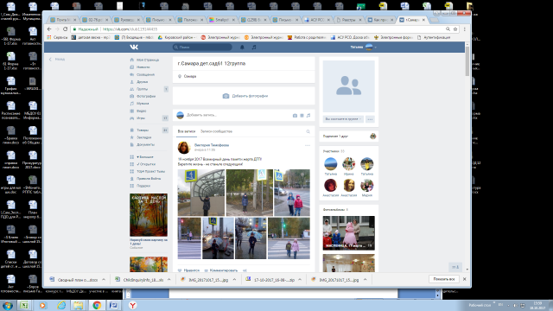
Task: Open post options three-dots menu
Action: pyautogui.click(x=308, y=145)
